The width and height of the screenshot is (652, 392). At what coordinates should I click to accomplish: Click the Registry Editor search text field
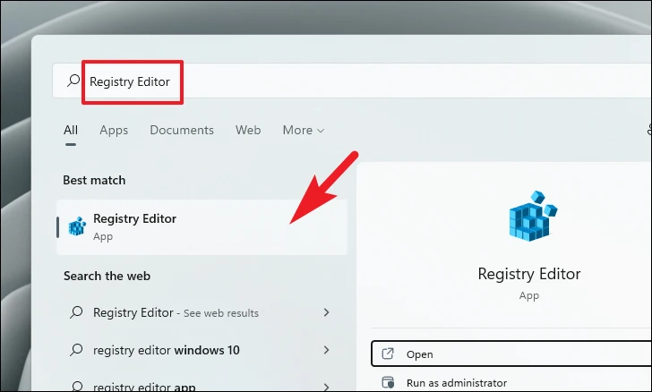point(352,81)
